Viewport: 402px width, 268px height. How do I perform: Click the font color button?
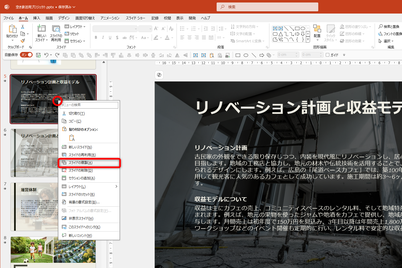tap(167, 38)
